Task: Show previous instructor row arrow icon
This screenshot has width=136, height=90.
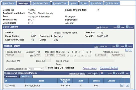Action: point(114,73)
